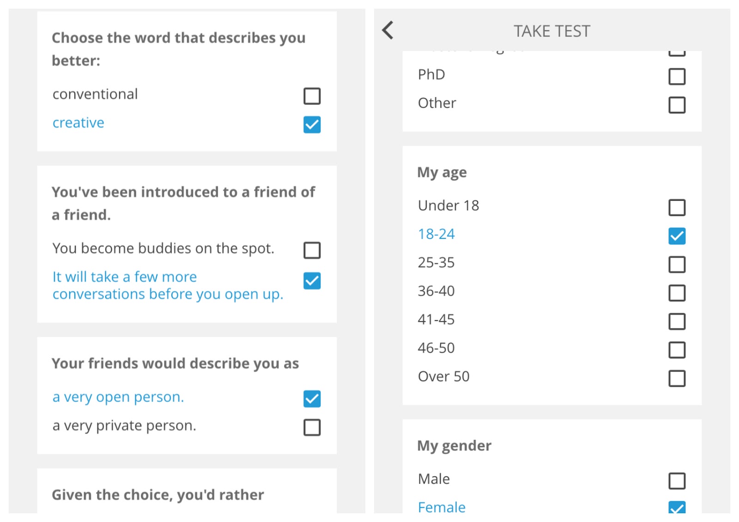
Task: Select the Male gender checkbox
Action: point(677,481)
